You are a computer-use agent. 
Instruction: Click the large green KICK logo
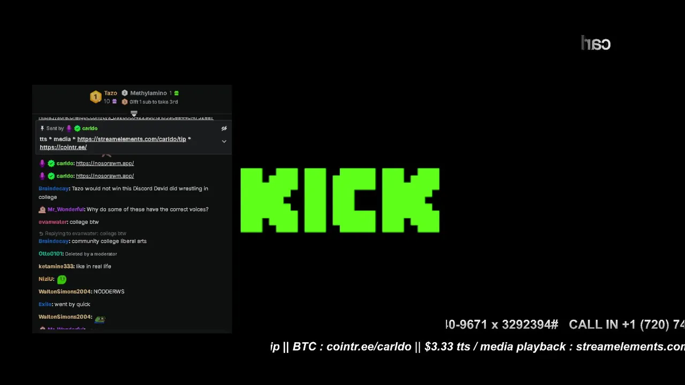[340, 201]
